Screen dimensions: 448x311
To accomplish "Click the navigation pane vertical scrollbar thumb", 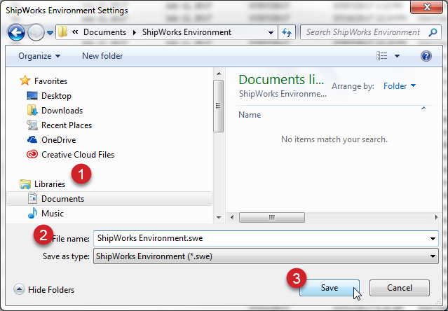I will click(219, 106).
